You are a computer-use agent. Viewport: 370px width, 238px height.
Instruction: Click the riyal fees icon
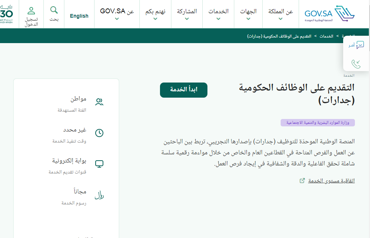99,195
